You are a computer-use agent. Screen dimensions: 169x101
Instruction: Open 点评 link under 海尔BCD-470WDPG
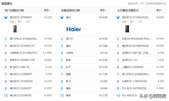pos(28,22)
